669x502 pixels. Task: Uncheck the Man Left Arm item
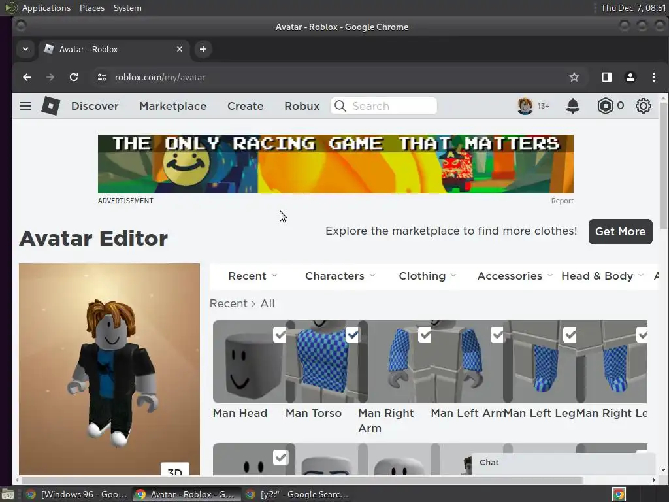coord(497,335)
